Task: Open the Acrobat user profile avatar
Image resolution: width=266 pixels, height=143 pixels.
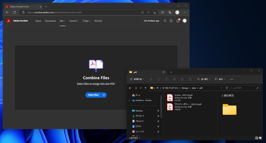Action: click(185, 21)
